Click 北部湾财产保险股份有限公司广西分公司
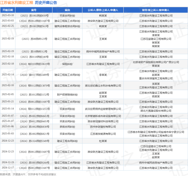Viewport: 188px width, 176px height. pos(156,62)
